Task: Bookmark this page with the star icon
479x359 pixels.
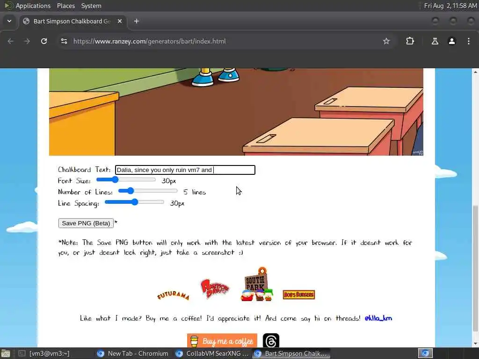Action: click(x=386, y=41)
